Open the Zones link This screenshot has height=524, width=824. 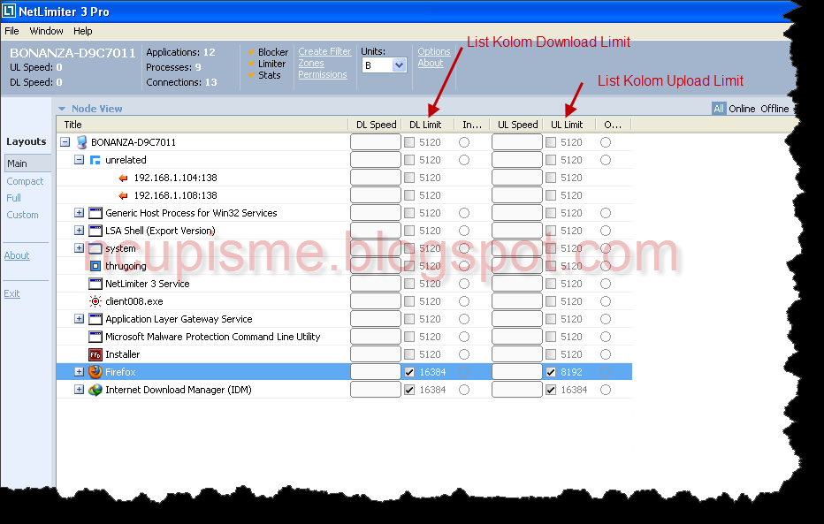[x=311, y=63]
